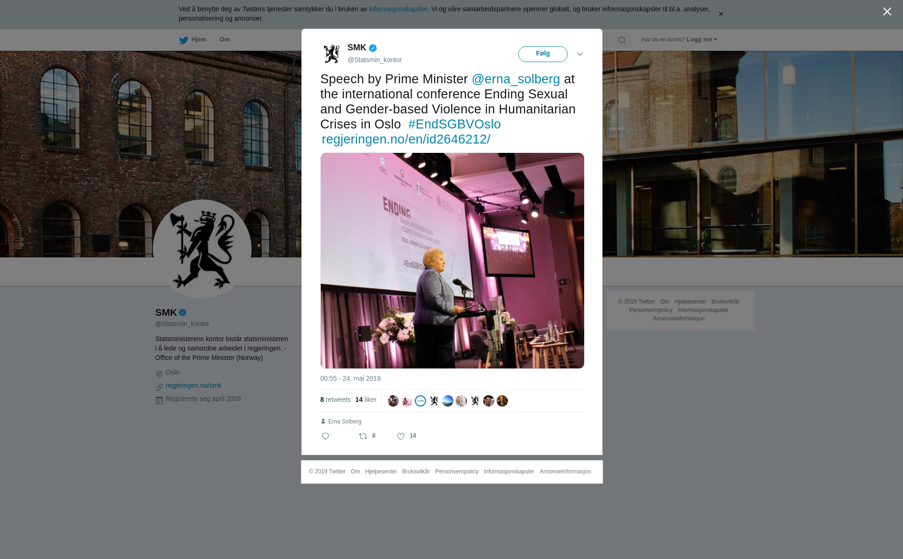Click the last liker's avatar in row
Screen dimensions: 903x559
pos(502,401)
